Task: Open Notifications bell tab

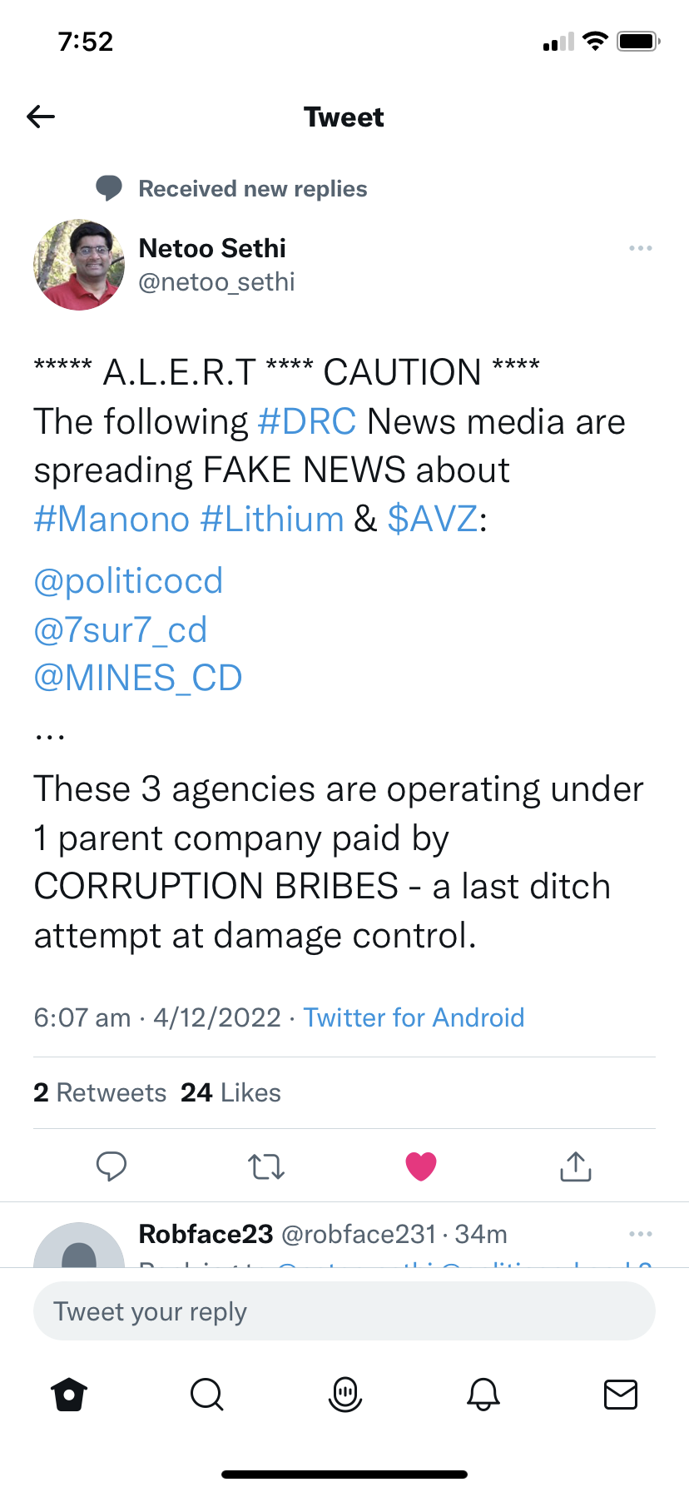Action: click(x=483, y=1394)
